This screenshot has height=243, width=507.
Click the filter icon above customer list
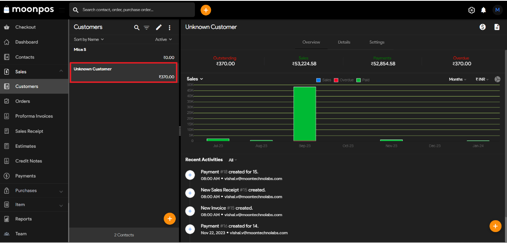(x=147, y=27)
